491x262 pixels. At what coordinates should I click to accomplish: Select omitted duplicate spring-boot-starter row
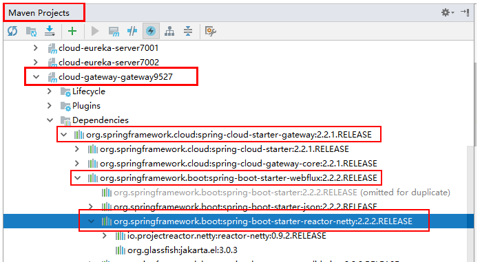pos(282,193)
